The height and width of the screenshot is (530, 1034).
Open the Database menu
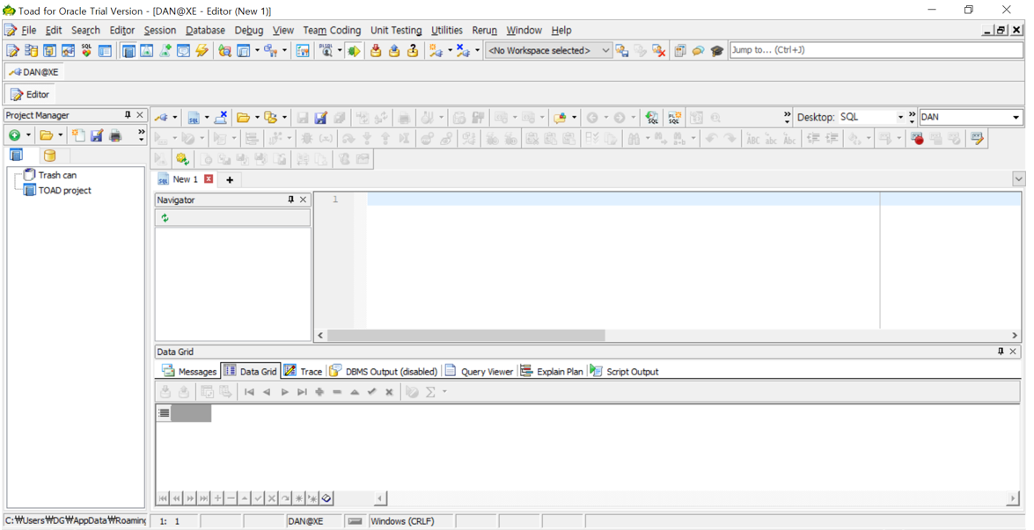(205, 30)
